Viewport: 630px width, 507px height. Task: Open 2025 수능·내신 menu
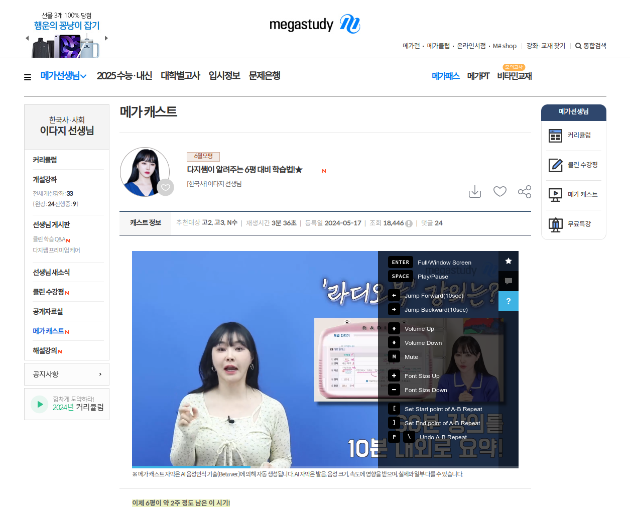(124, 76)
